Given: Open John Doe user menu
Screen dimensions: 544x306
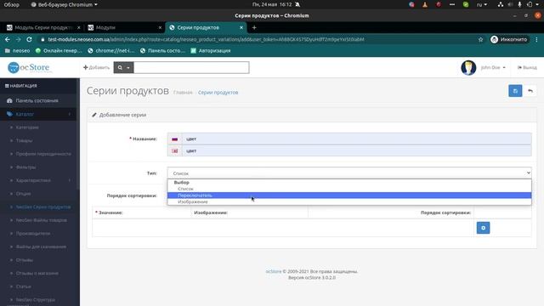Looking at the screenshot, I should pyautogui.click(x=493, y=67).
